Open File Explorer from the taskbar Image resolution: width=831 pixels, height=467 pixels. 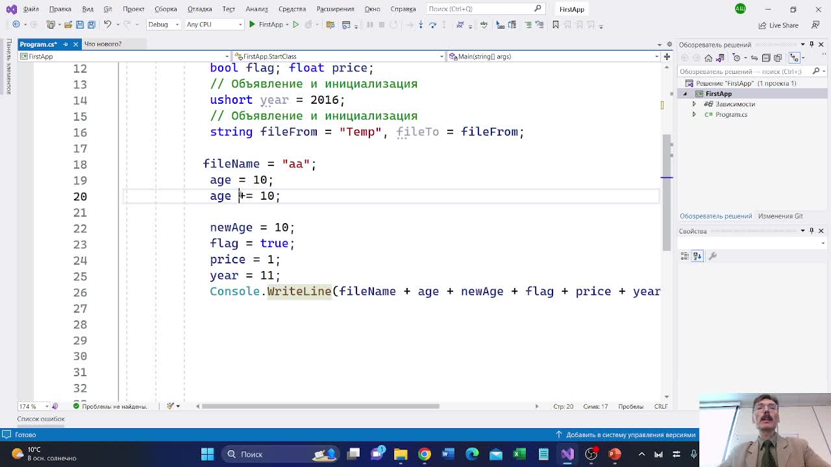[401, 454]
